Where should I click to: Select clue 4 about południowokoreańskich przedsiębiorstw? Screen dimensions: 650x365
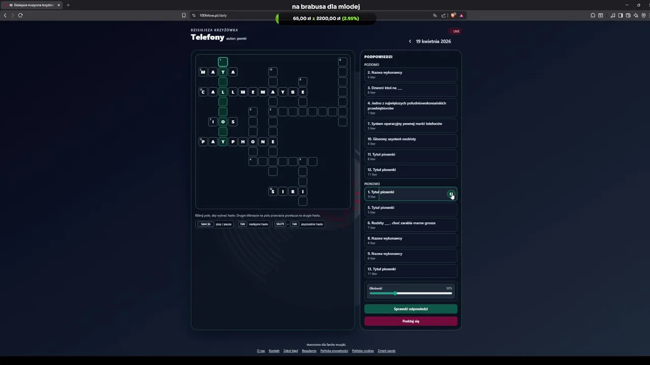point(410,107)
